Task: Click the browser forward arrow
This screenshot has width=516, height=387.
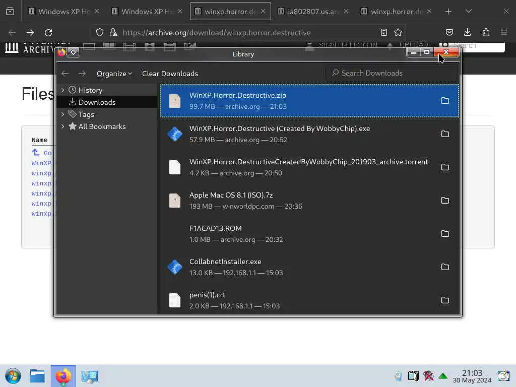Action: tap(30, 33)
